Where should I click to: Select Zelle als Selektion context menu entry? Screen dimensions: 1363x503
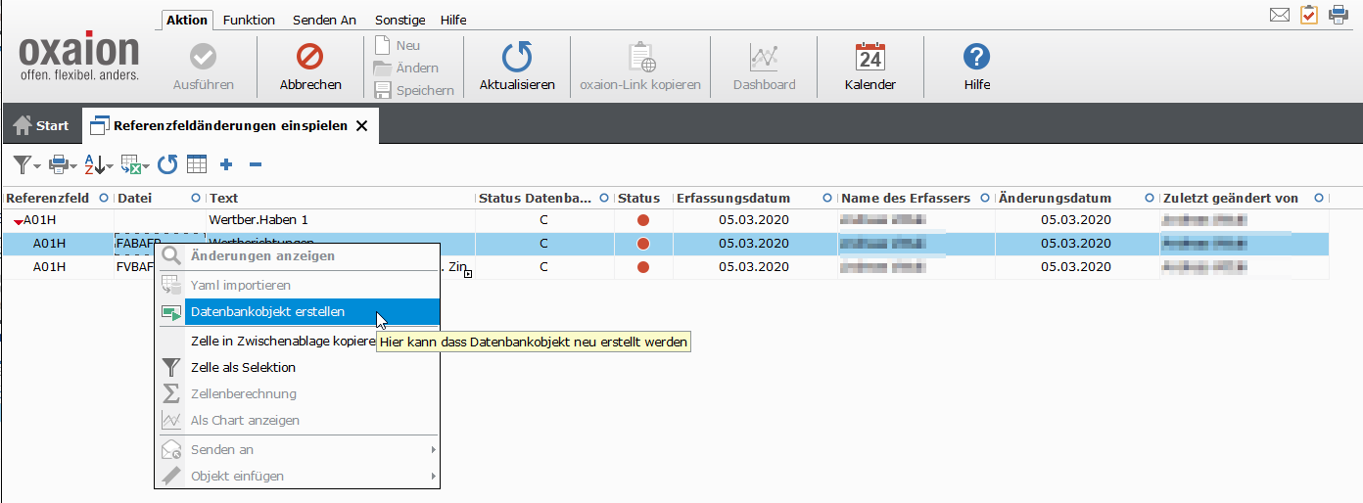click(243, 367)
